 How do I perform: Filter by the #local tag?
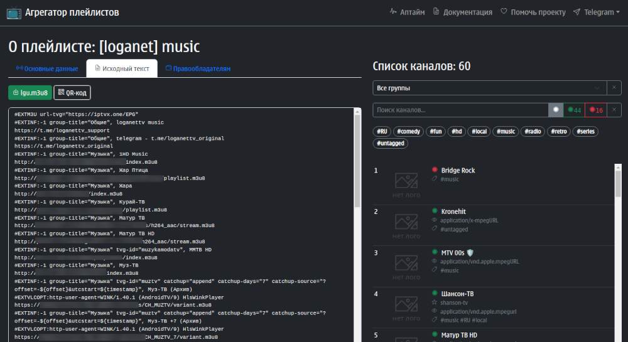[x=479, y=131]
